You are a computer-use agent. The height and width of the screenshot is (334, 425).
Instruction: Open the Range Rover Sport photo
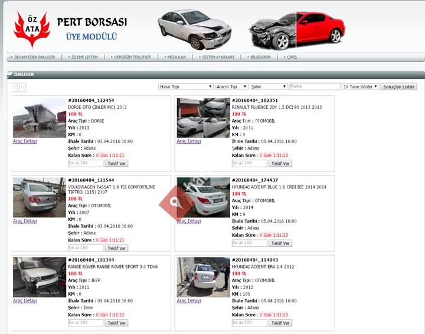click(40, 277)
